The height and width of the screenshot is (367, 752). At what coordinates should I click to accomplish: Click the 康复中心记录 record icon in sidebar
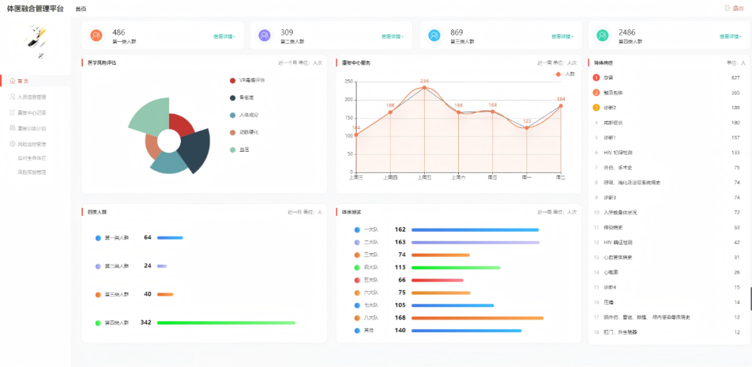coord(12,113)
